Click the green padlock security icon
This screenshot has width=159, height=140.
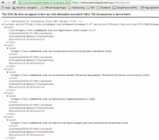coord(20,3)
